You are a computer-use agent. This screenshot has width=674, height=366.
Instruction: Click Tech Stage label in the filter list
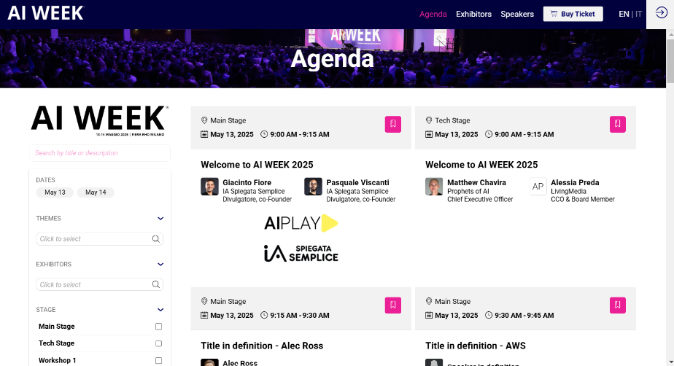click(56, 343)
